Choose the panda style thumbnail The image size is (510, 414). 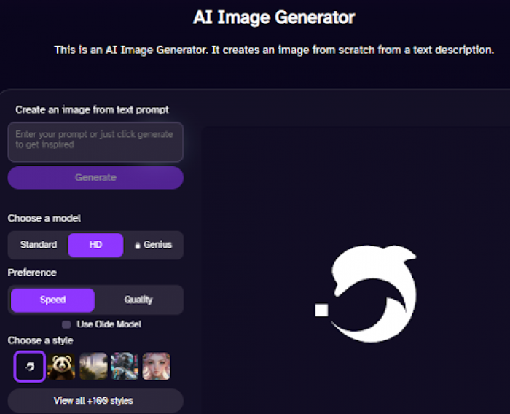click(61, 366)
